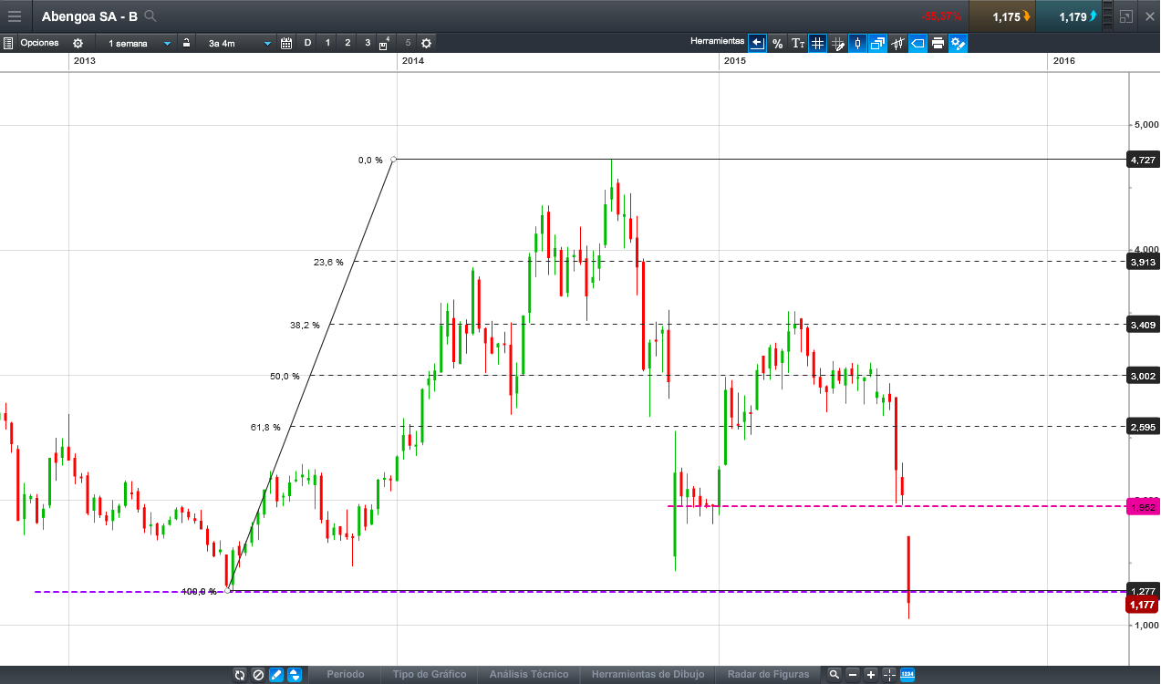Click the red 1,177 current price label
The width and height of the screenshot is (1161, 684).
1144,605
